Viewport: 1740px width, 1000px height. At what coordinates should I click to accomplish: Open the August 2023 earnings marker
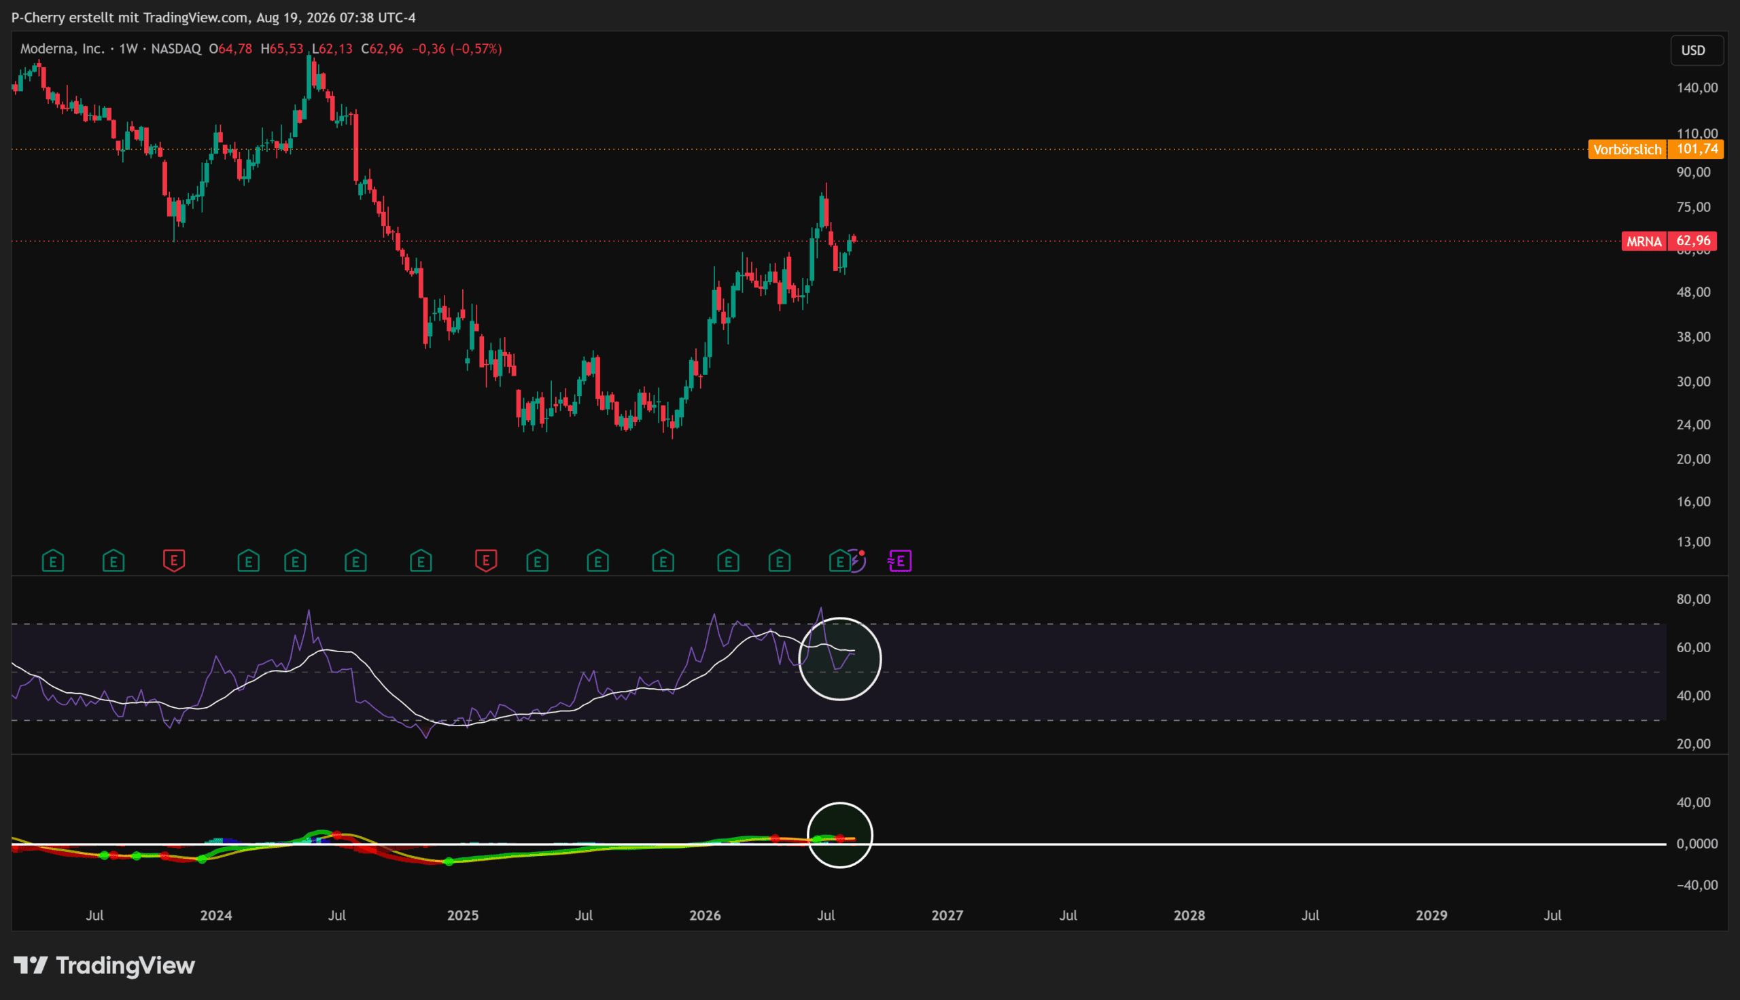(x=114, y=561)
